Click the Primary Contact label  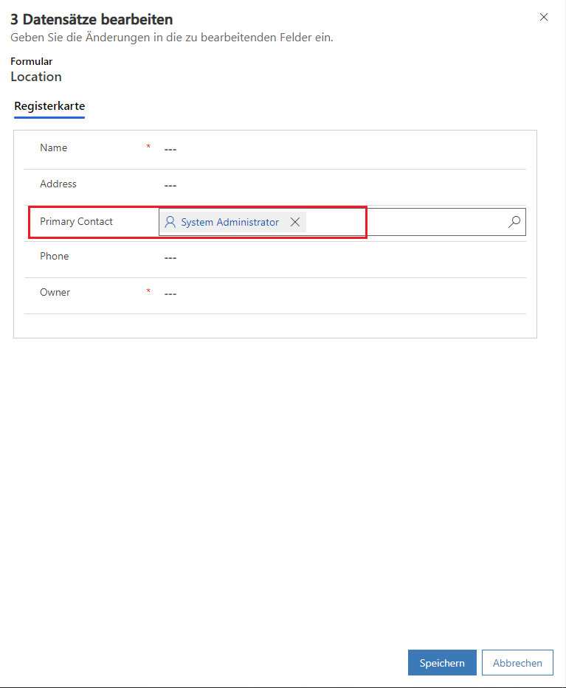point(76,221)
